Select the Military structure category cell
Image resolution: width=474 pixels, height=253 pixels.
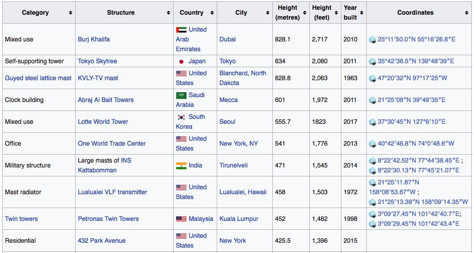point(39,165)
